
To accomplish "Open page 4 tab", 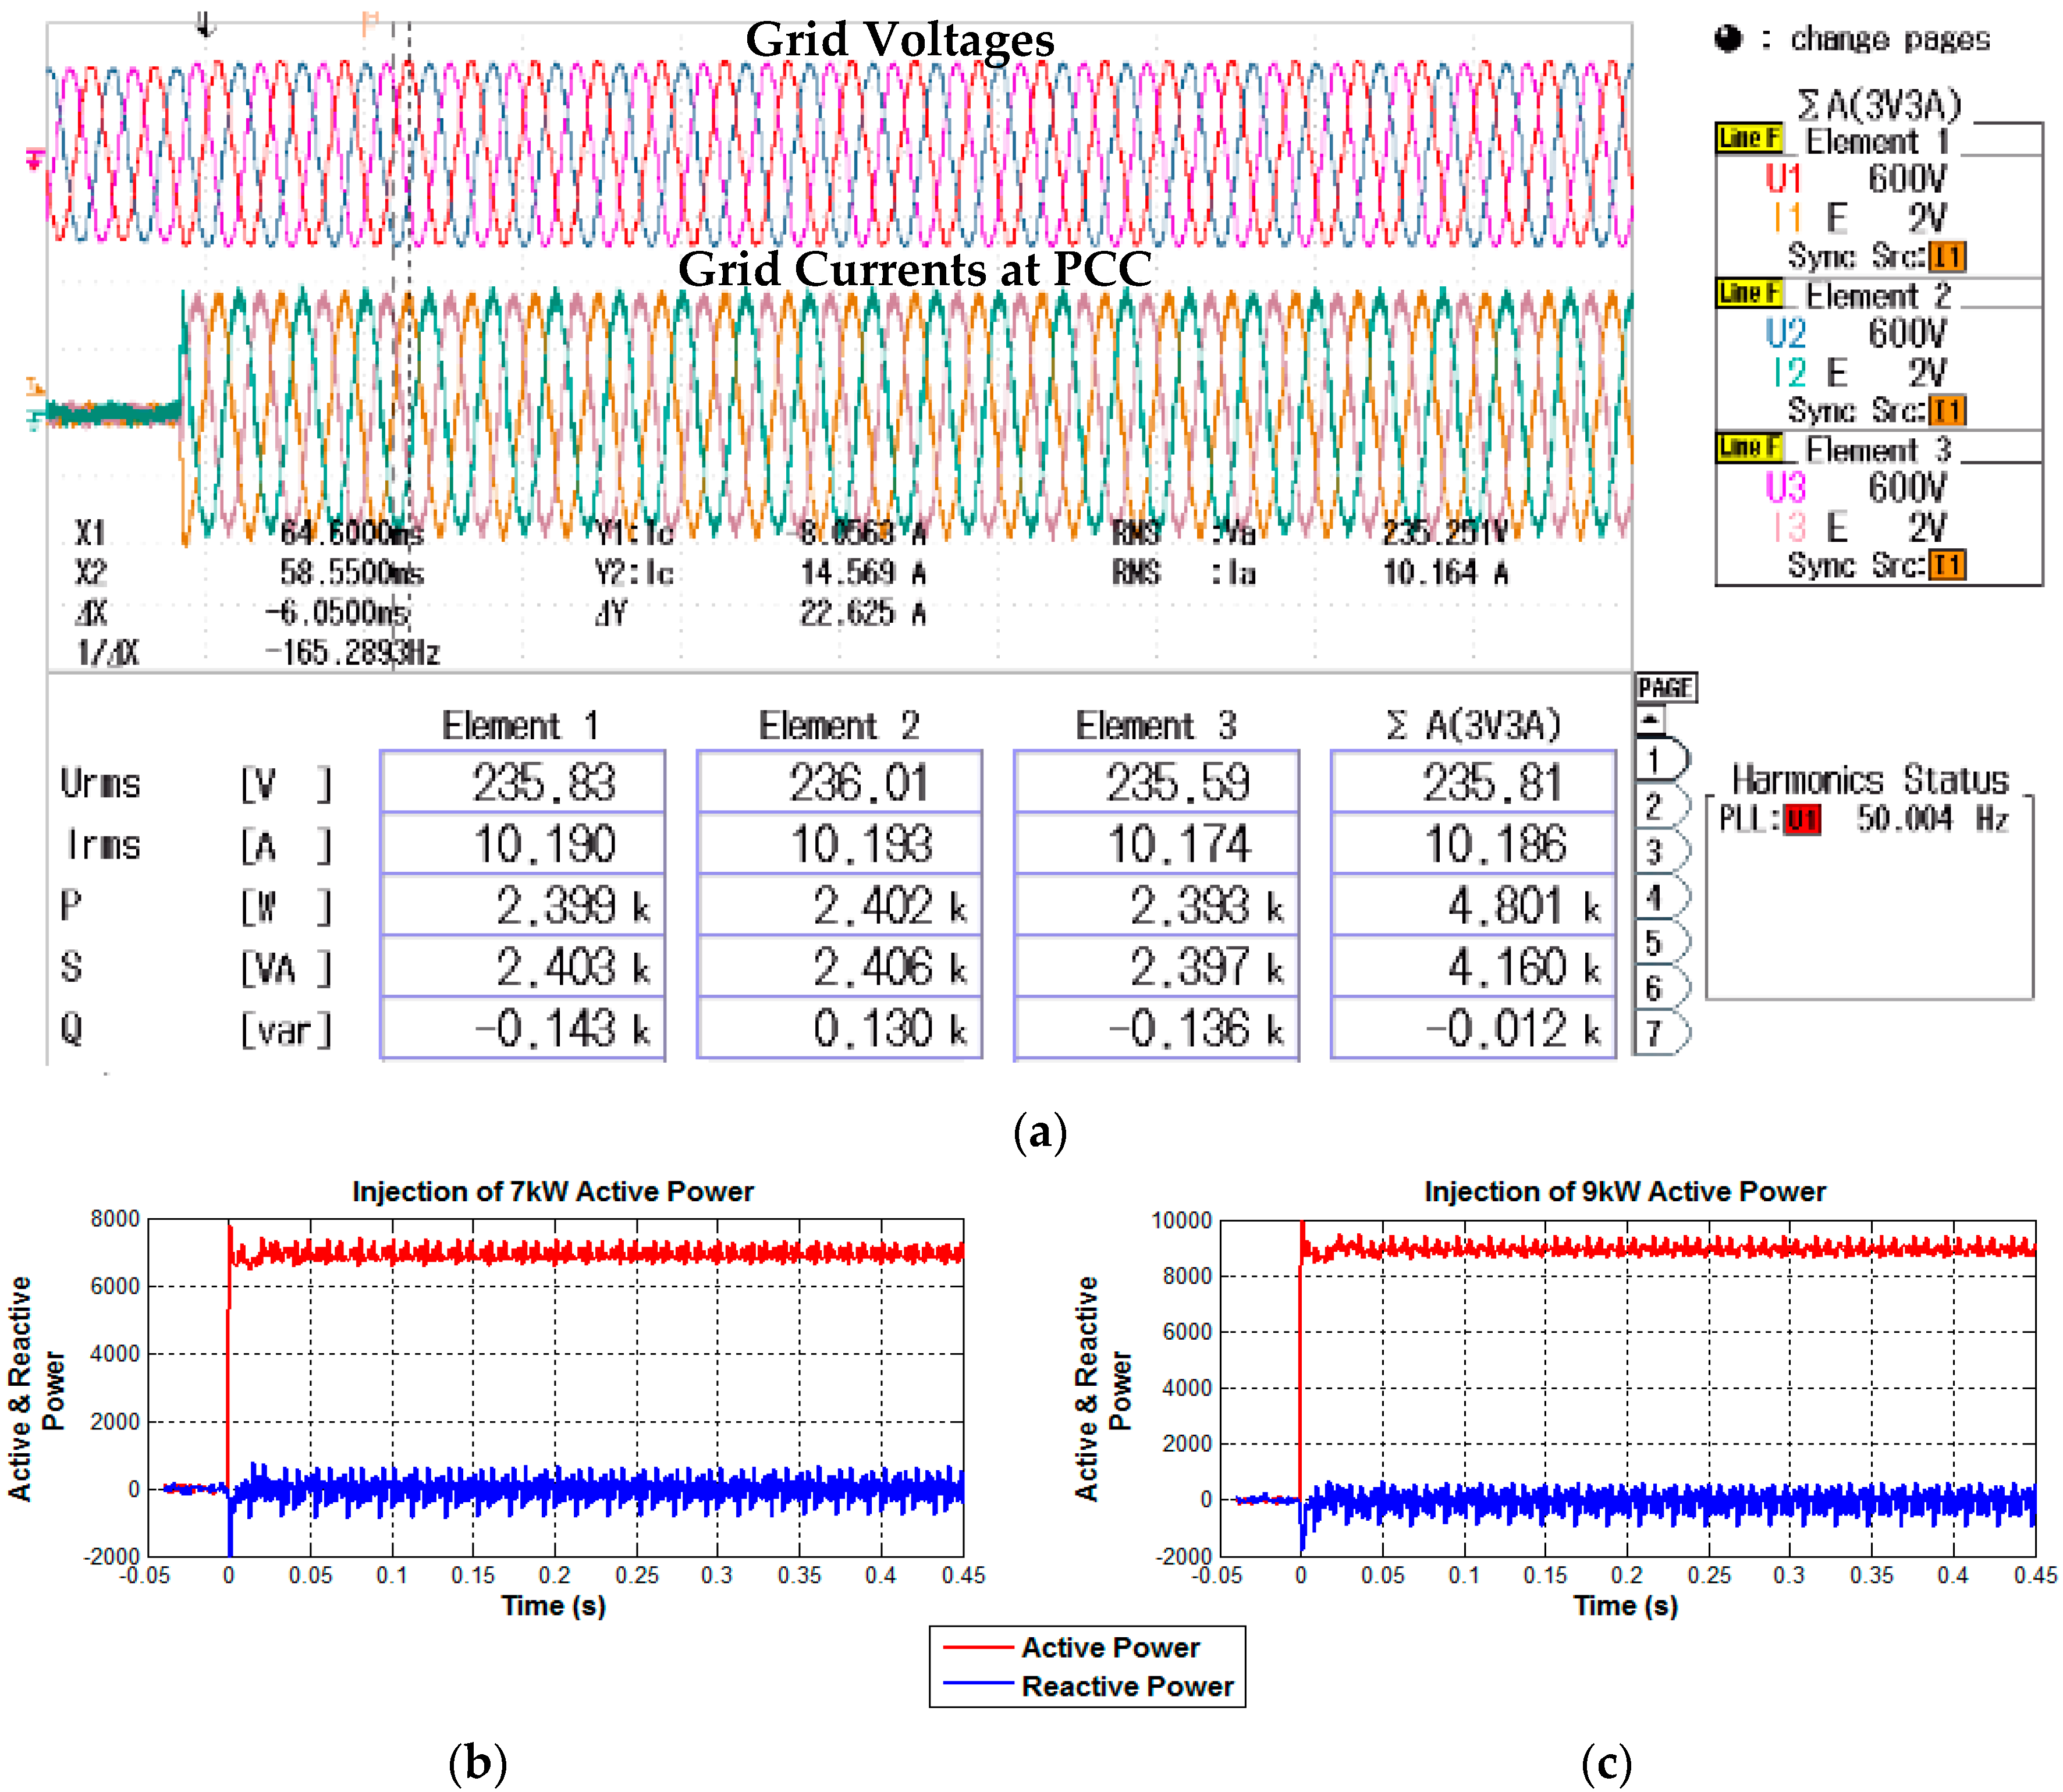I will coord(1657,897).
